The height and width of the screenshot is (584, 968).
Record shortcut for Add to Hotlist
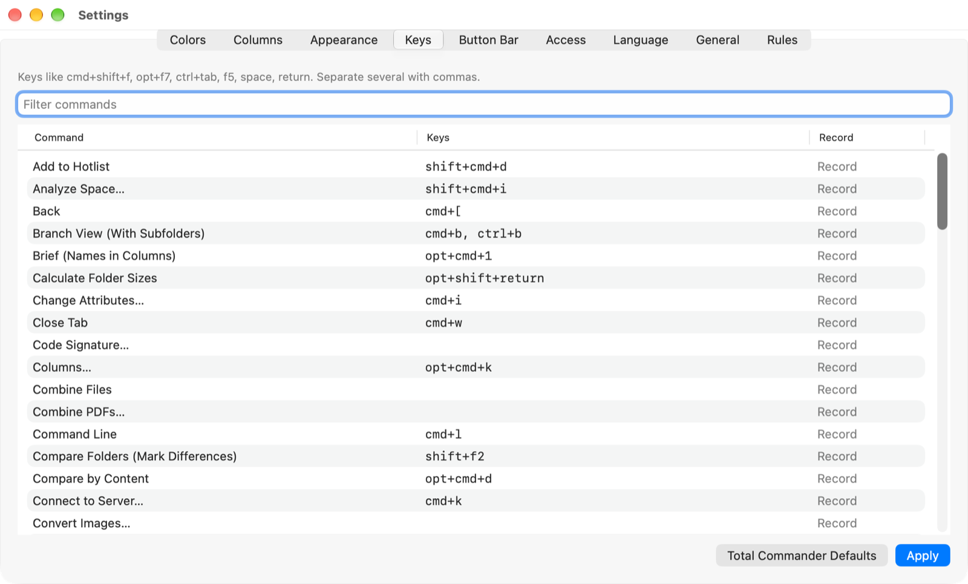click(837, 167)
